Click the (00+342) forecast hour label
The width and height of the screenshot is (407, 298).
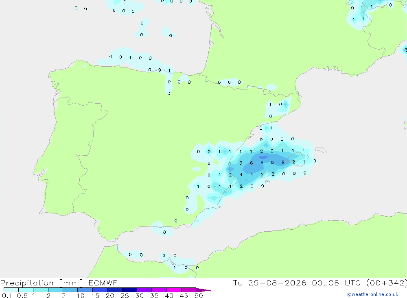(x=387, y=283)
